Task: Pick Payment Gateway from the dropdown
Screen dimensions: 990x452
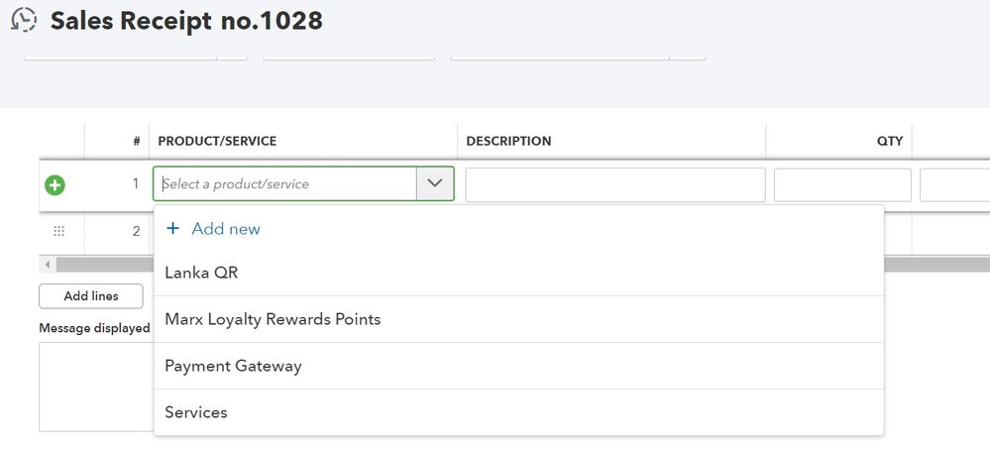Action: 233,366
